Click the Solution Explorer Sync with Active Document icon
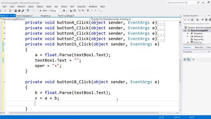The width and height of the screenshot is (211, 119). point(203,20)
